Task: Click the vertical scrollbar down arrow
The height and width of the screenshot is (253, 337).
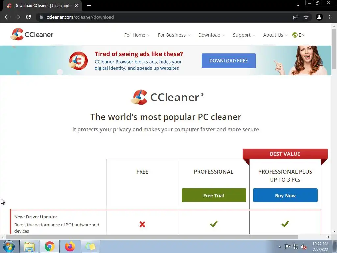Action: click(334, 231)
